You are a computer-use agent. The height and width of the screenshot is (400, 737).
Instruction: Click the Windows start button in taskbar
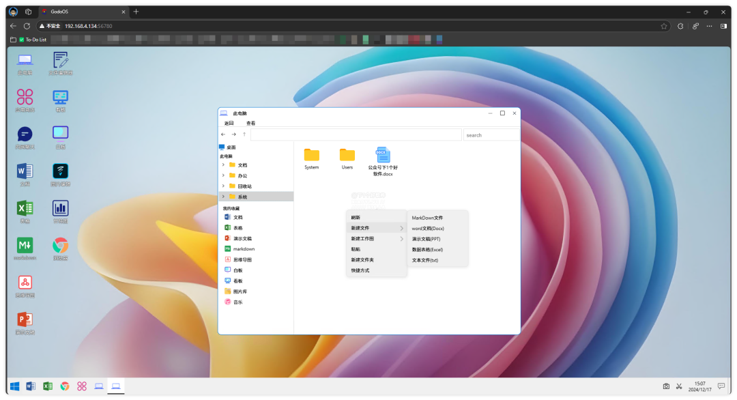(x=14, y=386)
